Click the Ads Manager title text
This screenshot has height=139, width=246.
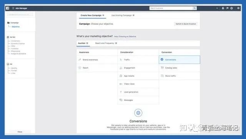tap(22, 8)
